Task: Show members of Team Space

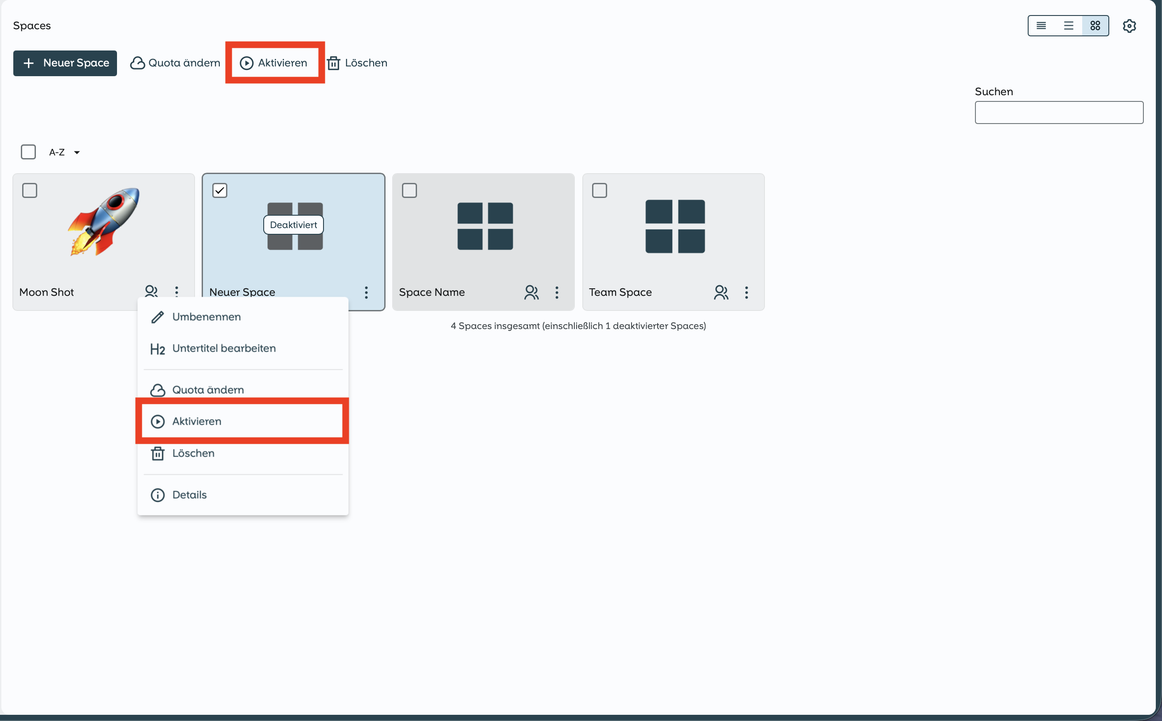Action: (721, 292)
